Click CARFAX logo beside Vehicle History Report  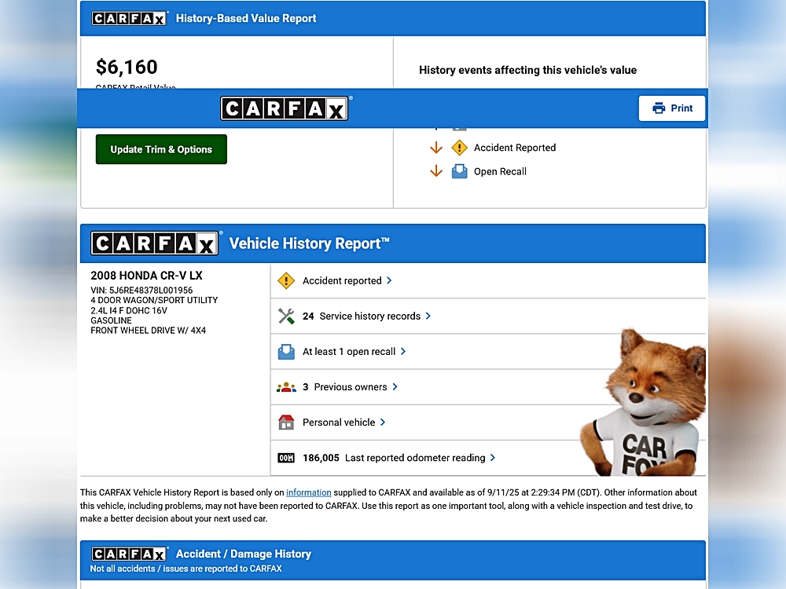pyautogui.click(x=154, y=243)
